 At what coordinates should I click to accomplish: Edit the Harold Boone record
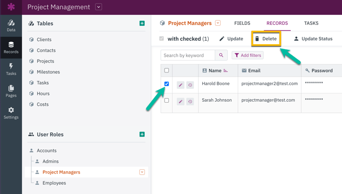coord(180,85)
